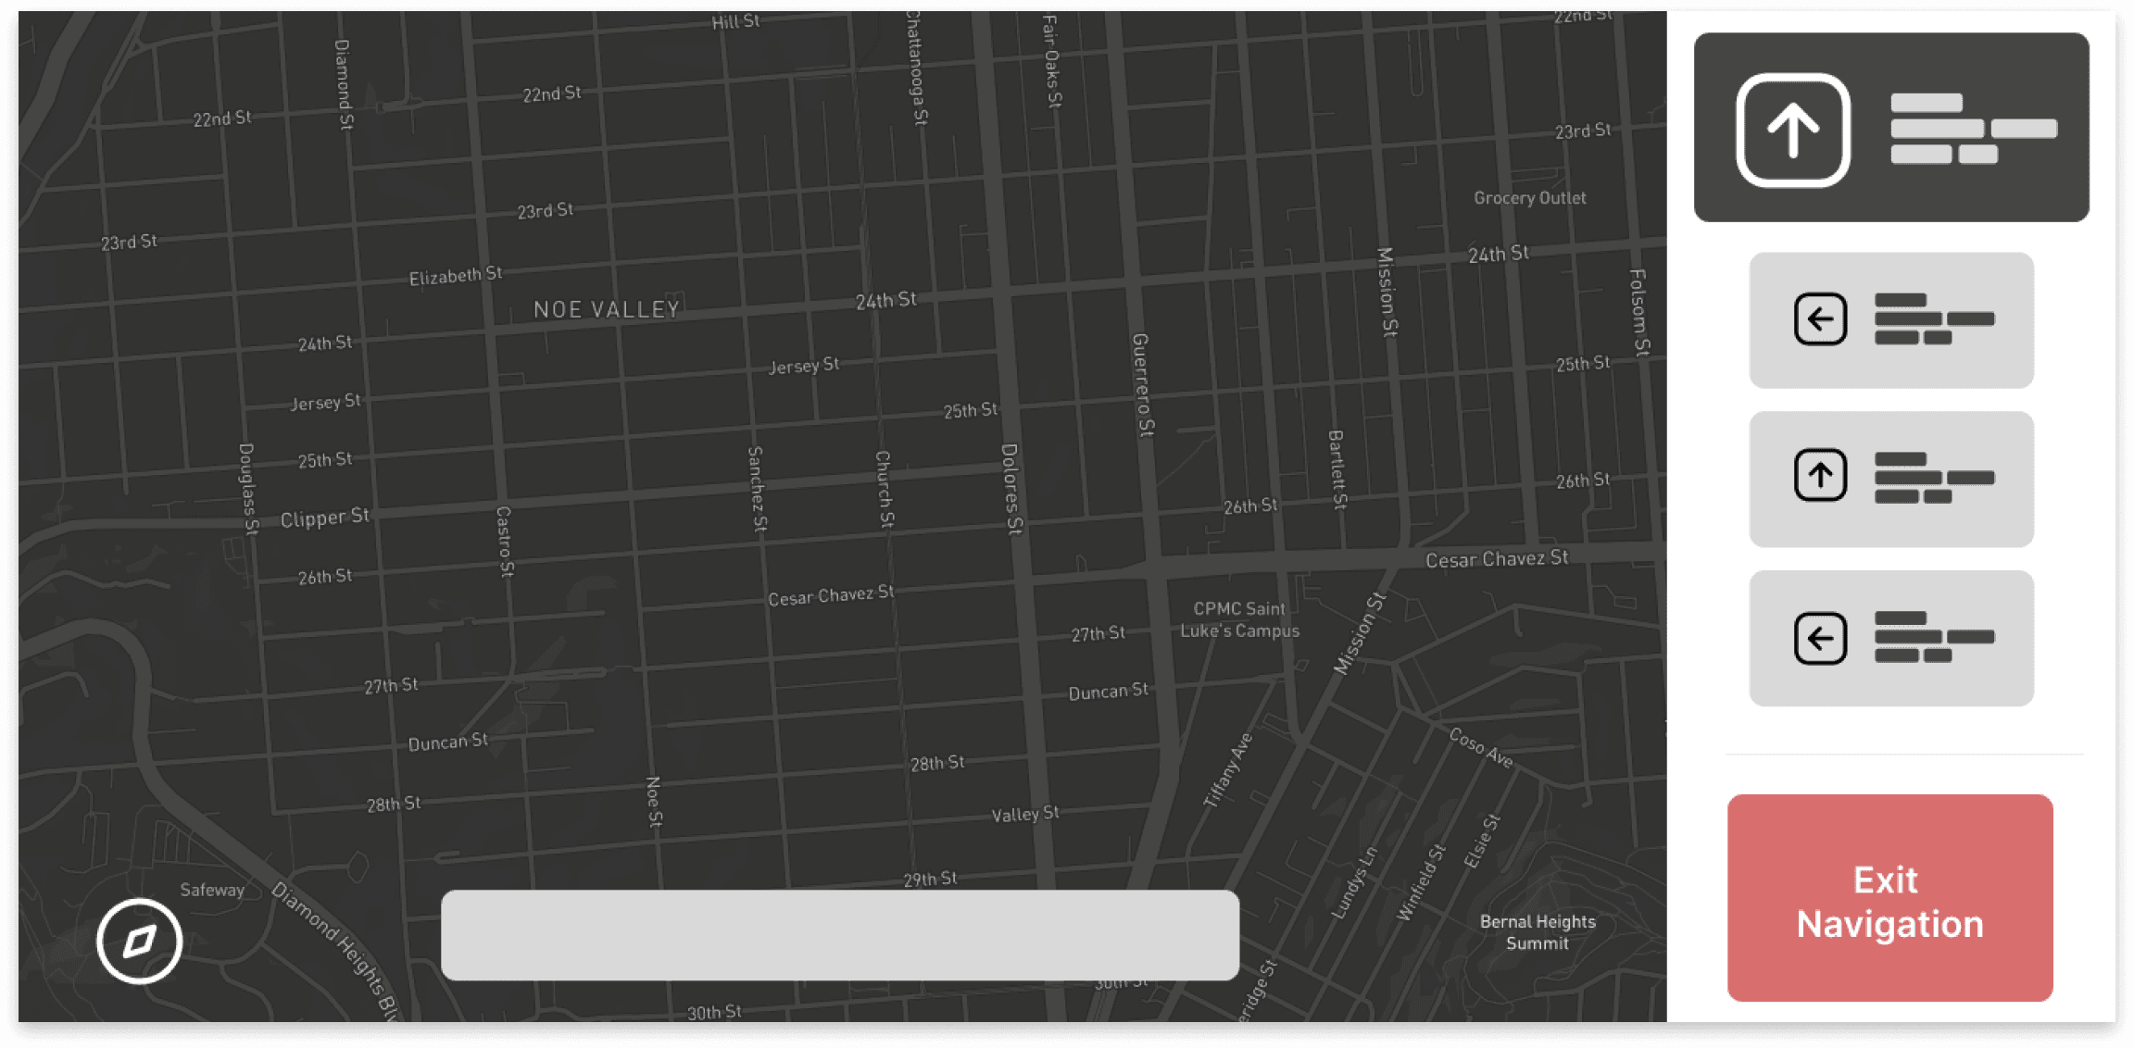The width and height of the screenshot is (2134, 1048).
Task: Click first left-turn arrow icon
Action: point(1820,319)
